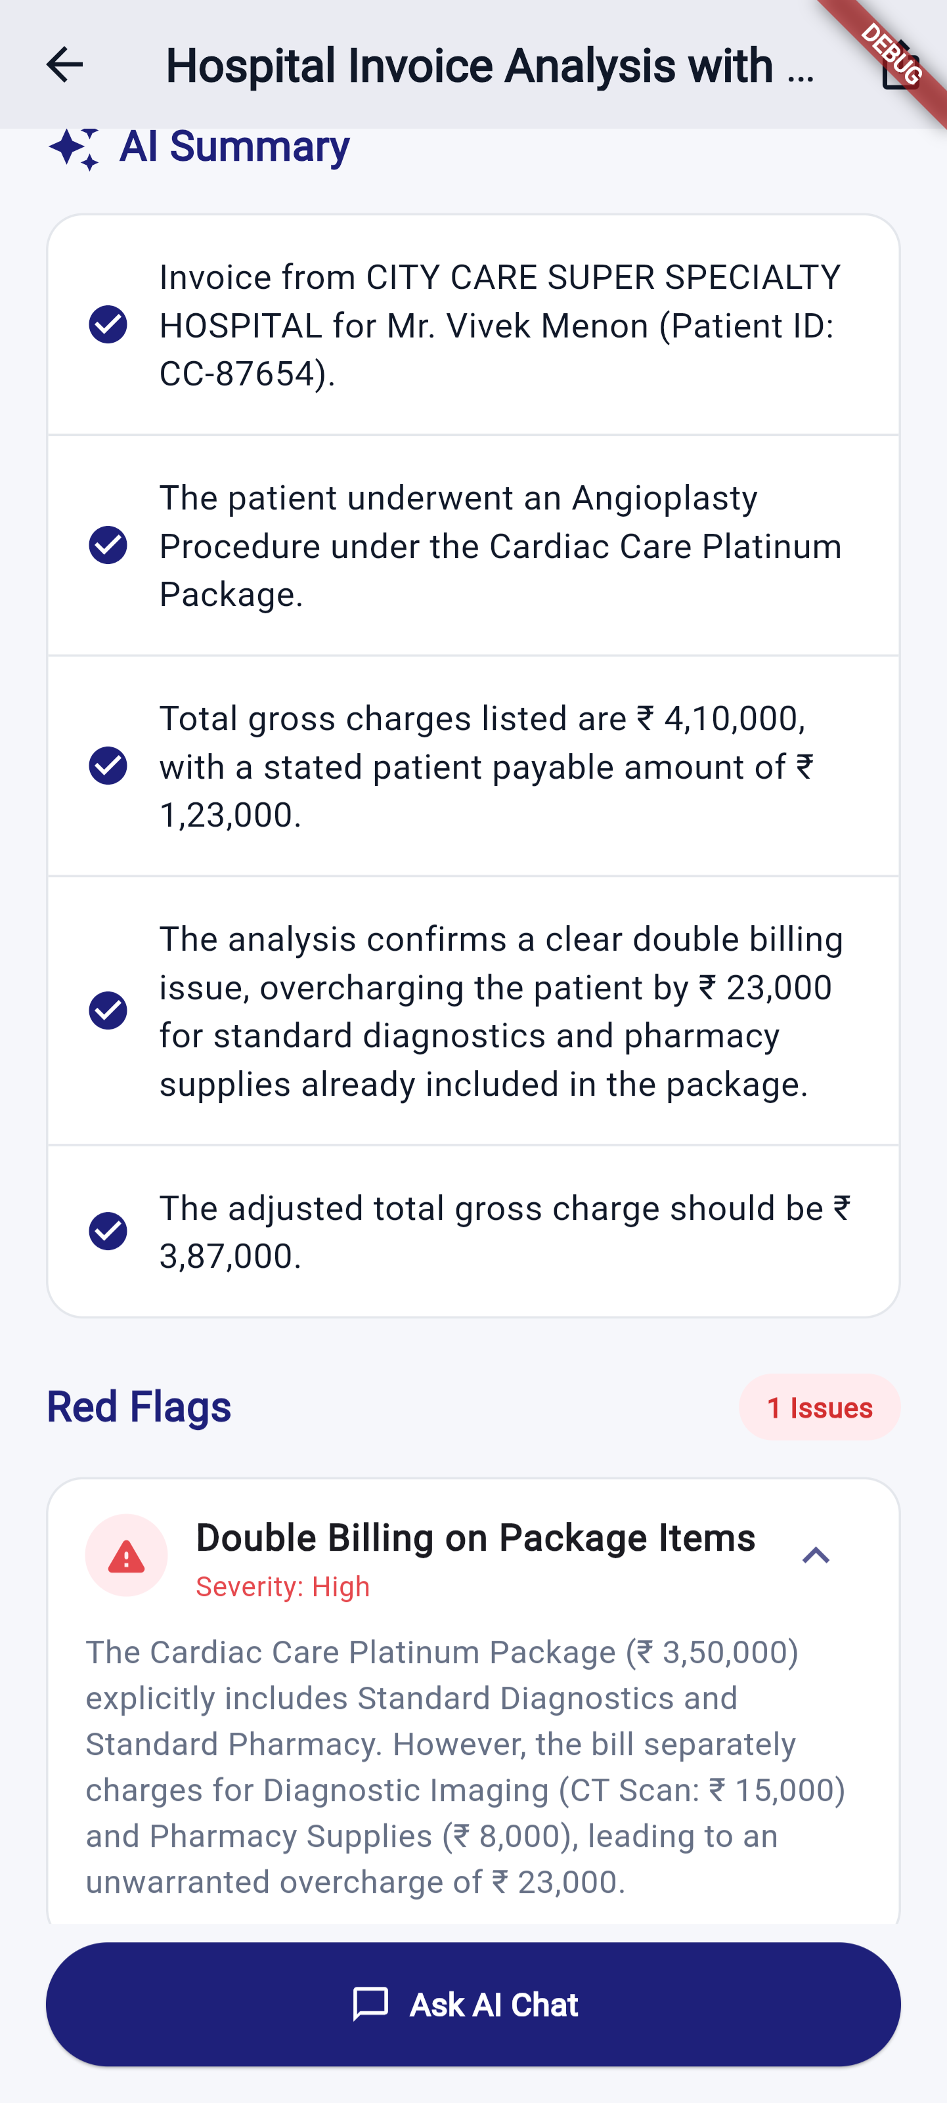Click checkmark beside CITY CARE invoice summary
The width and height of the screenshot is (947, 2103).
click(108, 325)
